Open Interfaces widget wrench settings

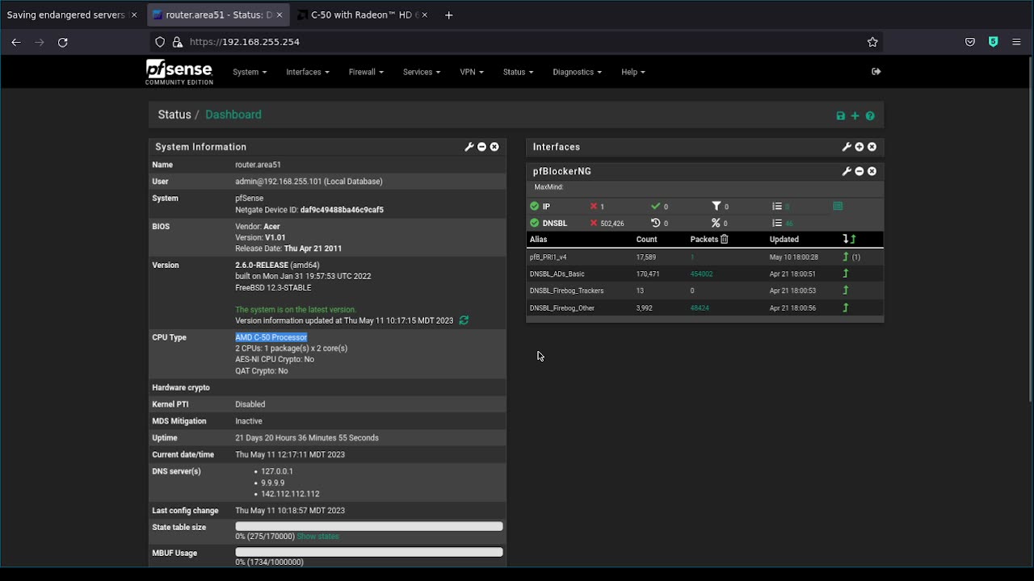click(847, 147)
